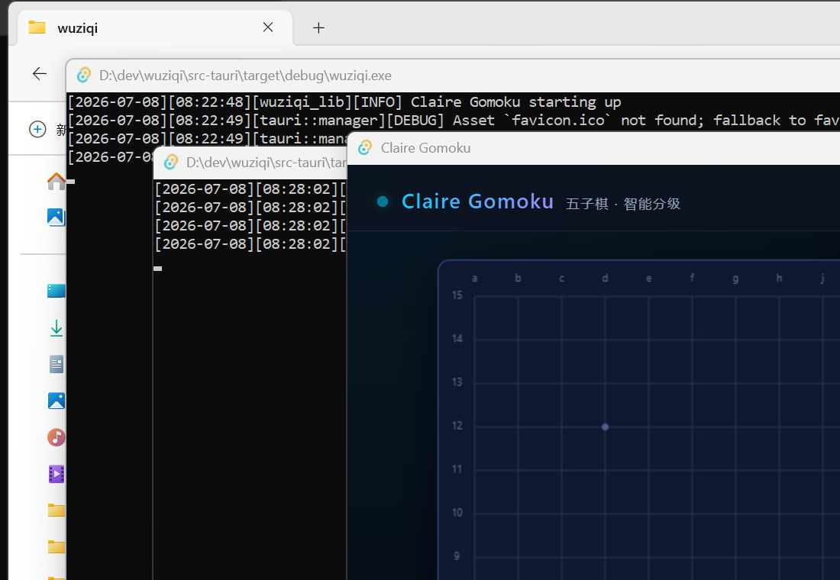Click the Claire Gomoku app heading
The width and height of the screenshot is (840, 580).
(x=477, y=201)
